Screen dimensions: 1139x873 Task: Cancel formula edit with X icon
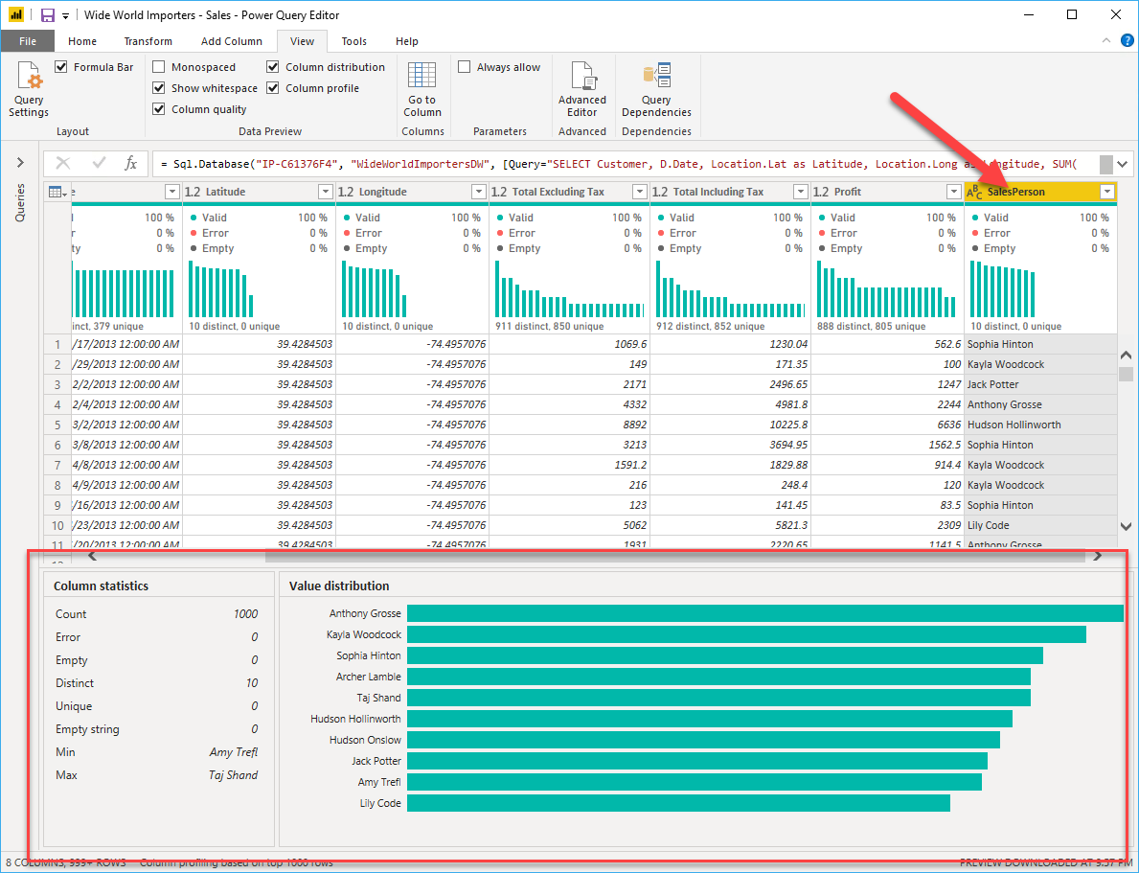coord(63,164)
